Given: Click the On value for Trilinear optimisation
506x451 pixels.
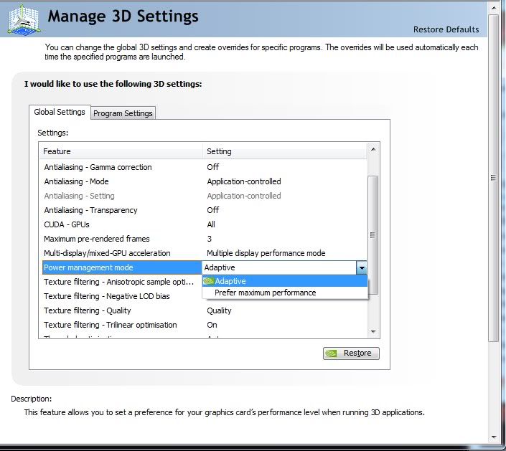Looking at the screenshot, I should tap(212, 325).
